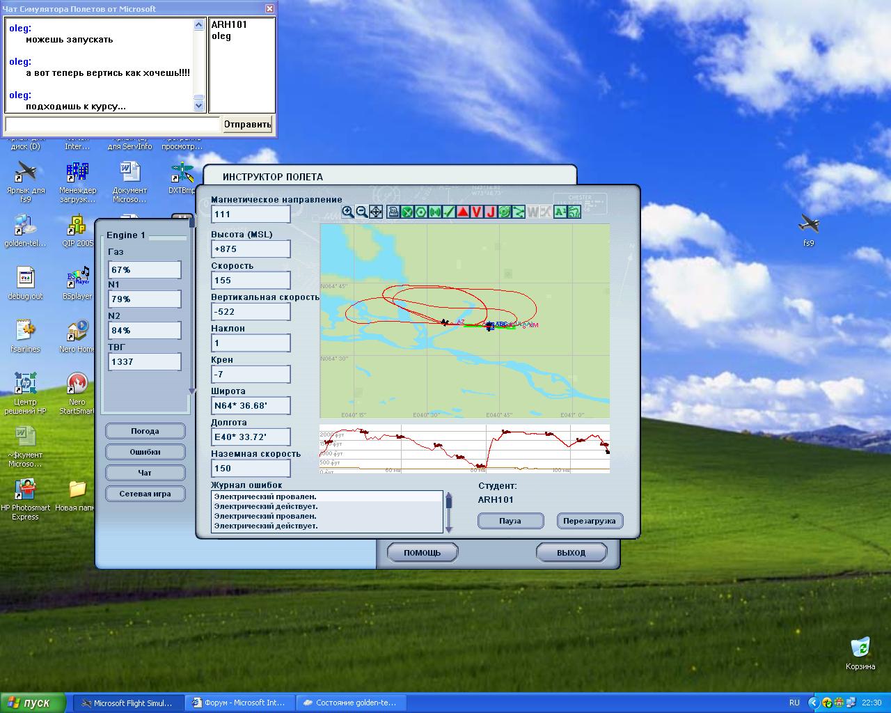Toggle terrain display on the map

574,212
